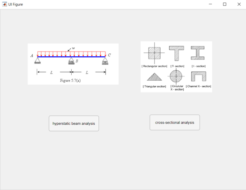
Task: Maximize the UI Figure window
Action: 224,4
